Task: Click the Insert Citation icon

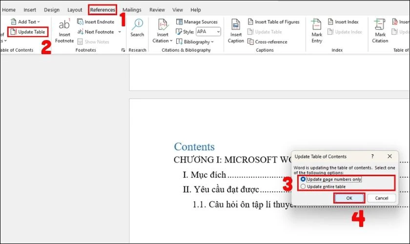Action: pyautogui.click(x=163, y=25)
